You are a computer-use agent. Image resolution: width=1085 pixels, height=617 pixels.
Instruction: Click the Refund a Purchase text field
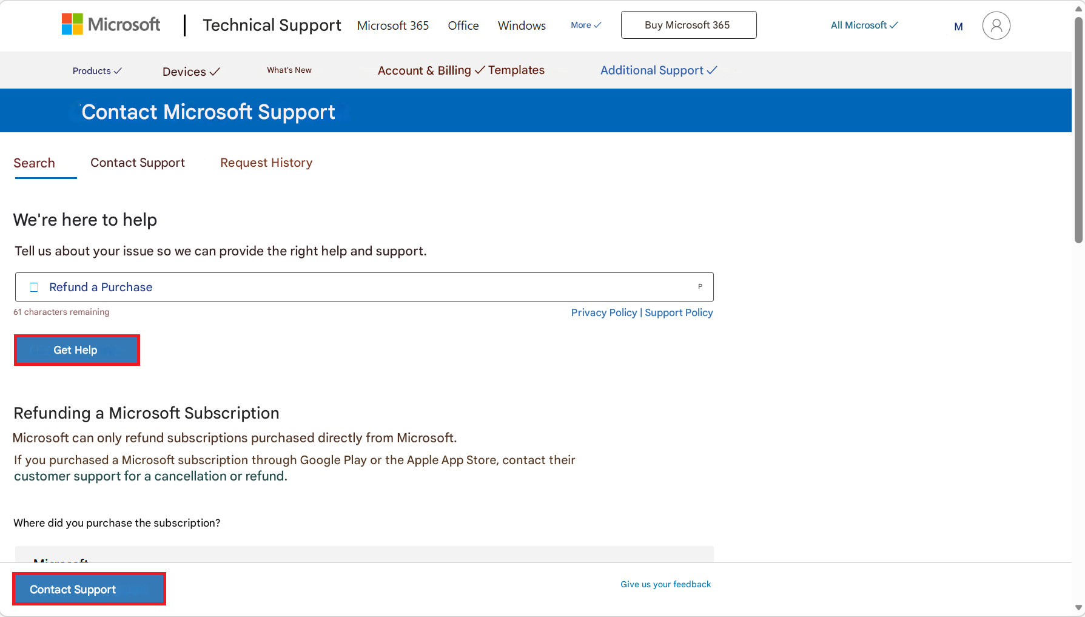tap(364, 287)
